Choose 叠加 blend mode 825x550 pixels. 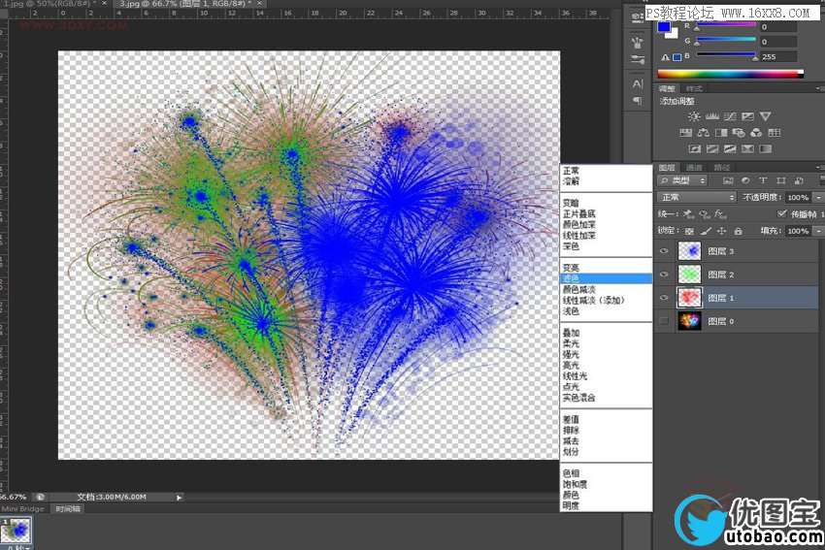click(606, 333)
